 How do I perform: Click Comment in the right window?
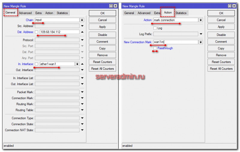click(x=221, y=42)
